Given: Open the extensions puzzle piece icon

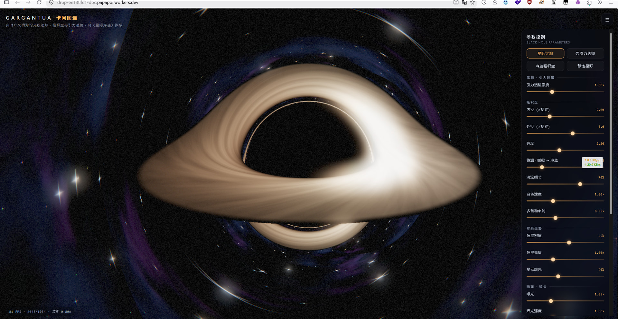Looking at the screenshot, I should point(589,2).
